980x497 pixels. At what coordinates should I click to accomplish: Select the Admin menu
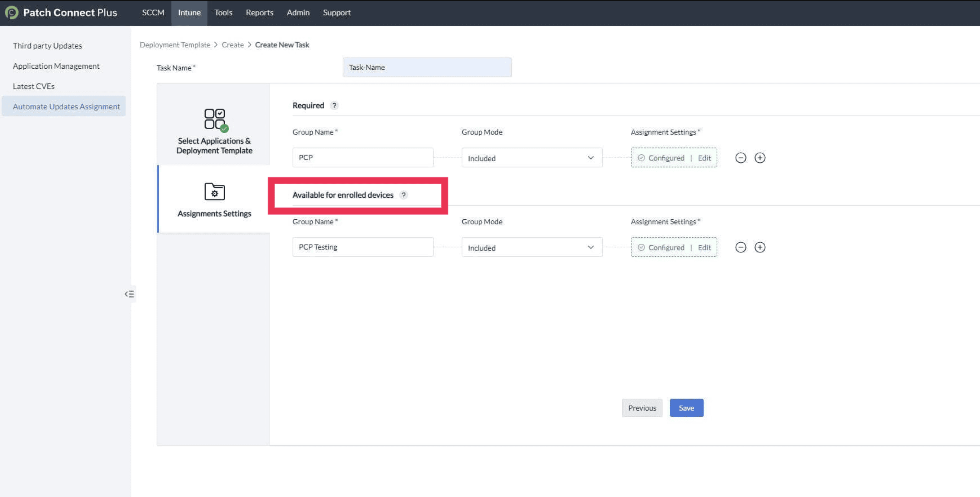[x=298, y=13]
